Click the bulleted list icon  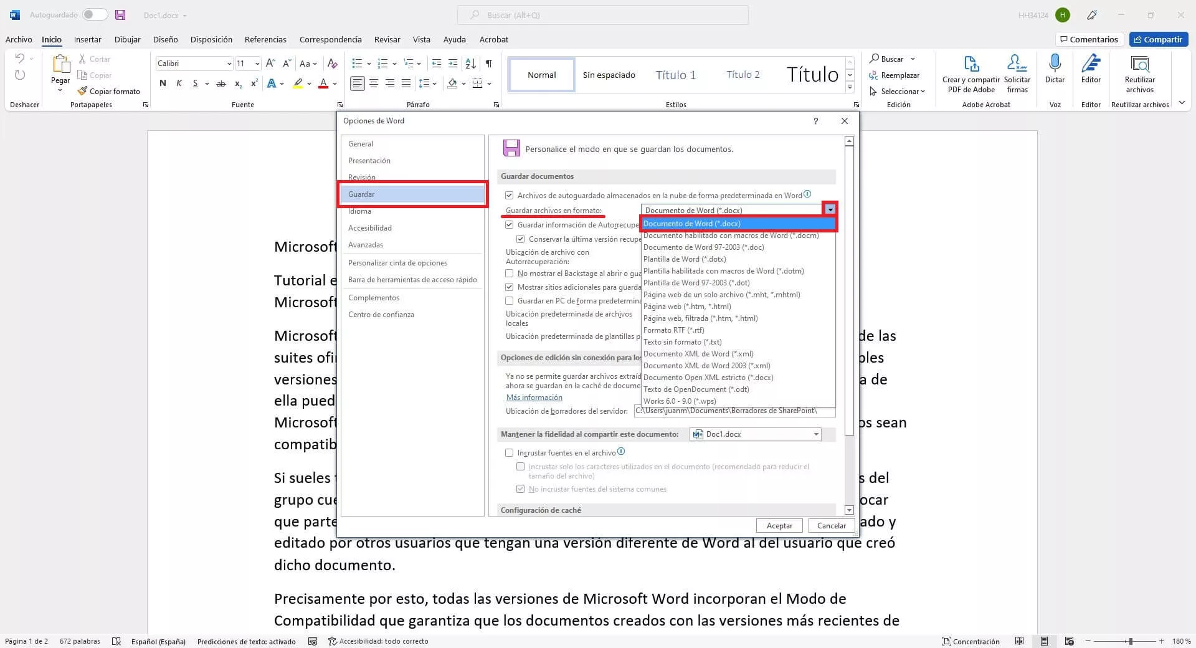click(357, 63)
